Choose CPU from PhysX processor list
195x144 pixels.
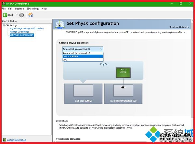coord(83,59)
